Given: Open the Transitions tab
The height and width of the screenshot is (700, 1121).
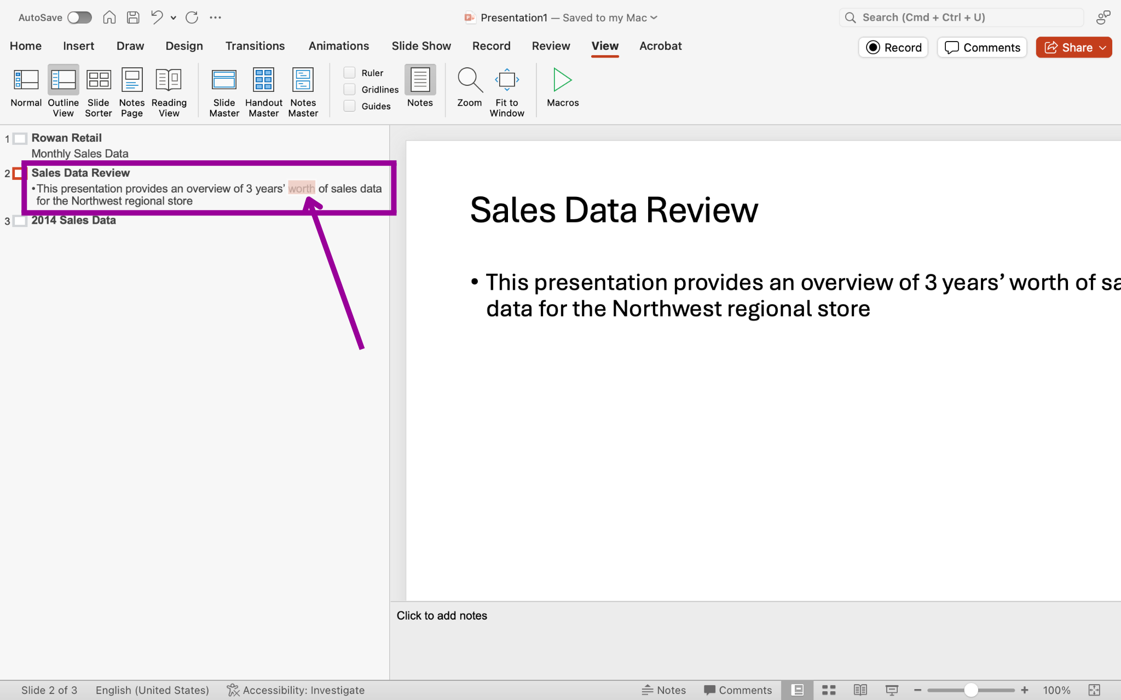Looking at the screenshot, I should pos(255,46).
